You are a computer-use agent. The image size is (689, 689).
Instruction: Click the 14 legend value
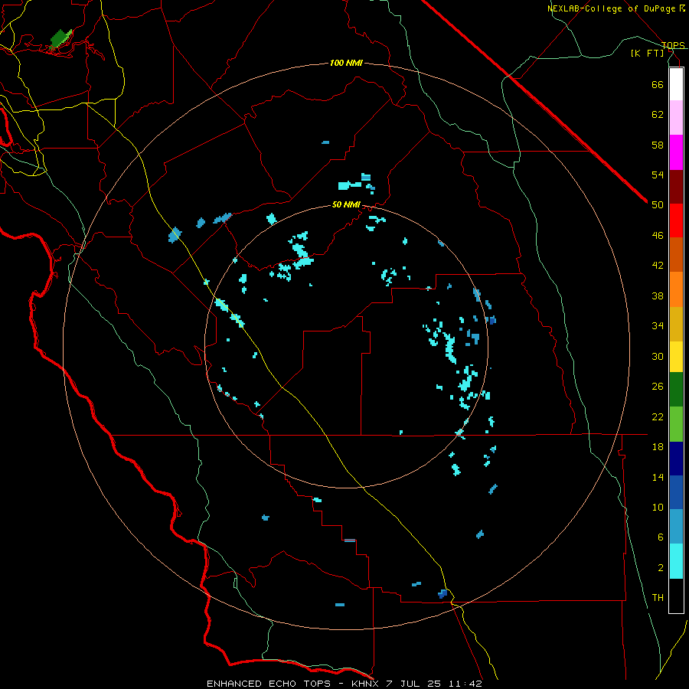point(658,477)
